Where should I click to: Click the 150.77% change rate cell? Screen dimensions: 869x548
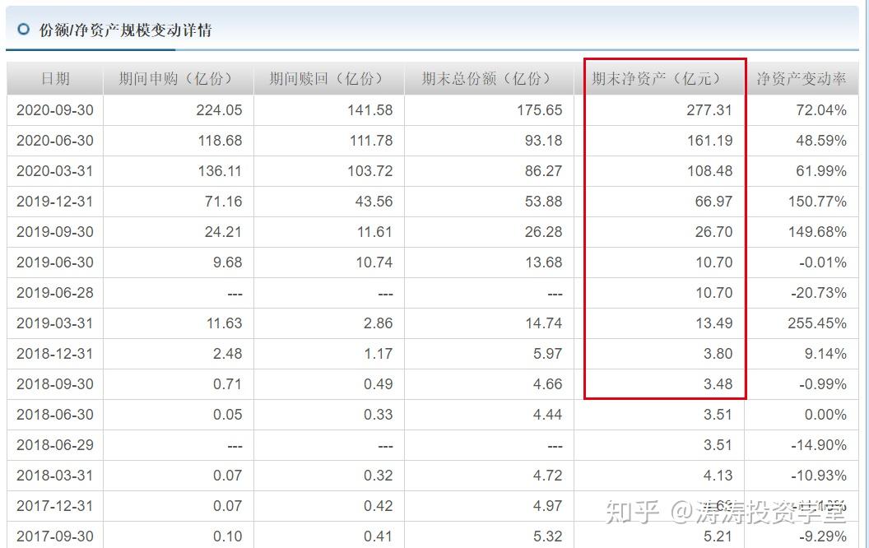[818, 201]
